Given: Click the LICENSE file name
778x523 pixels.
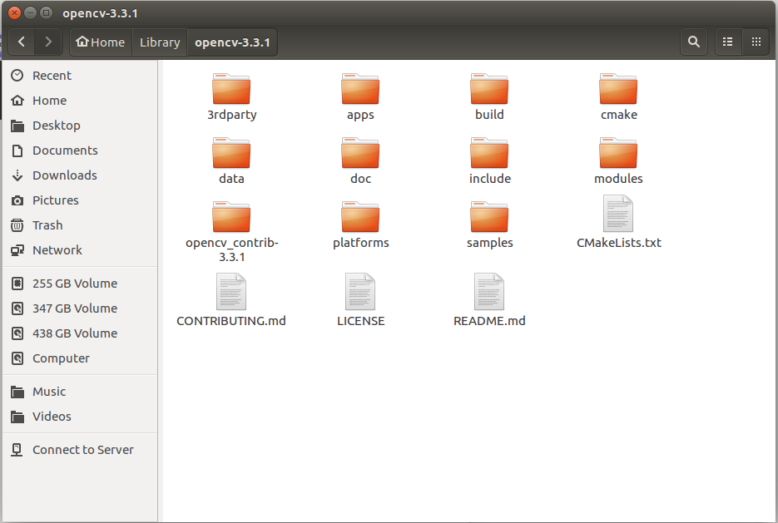Looking at the screenshot, I should 361,321.
